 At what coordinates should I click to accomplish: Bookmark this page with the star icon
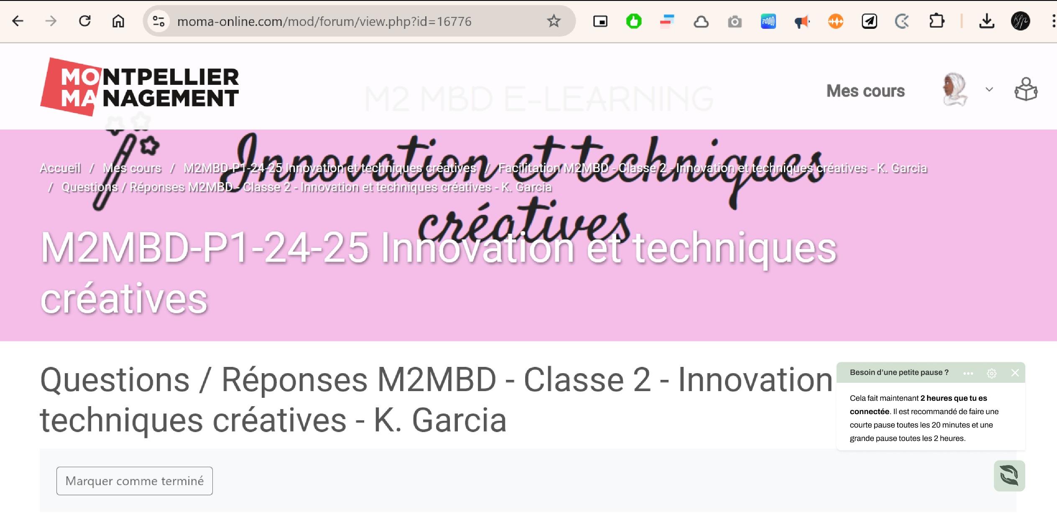coord(554,21)
